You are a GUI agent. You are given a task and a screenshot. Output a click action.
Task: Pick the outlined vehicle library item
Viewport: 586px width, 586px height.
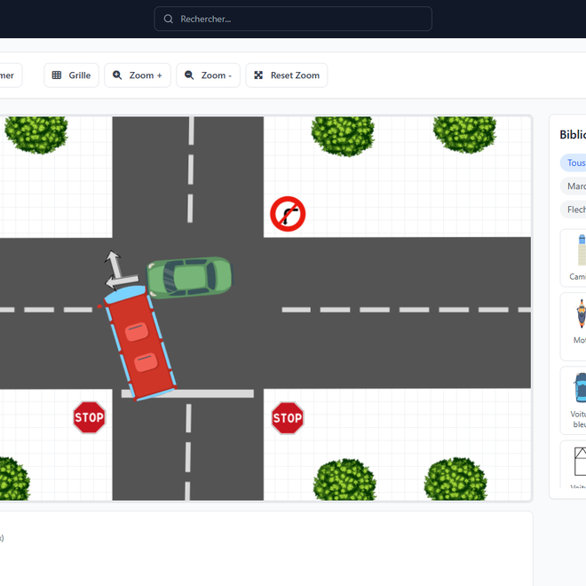point(575,468)
